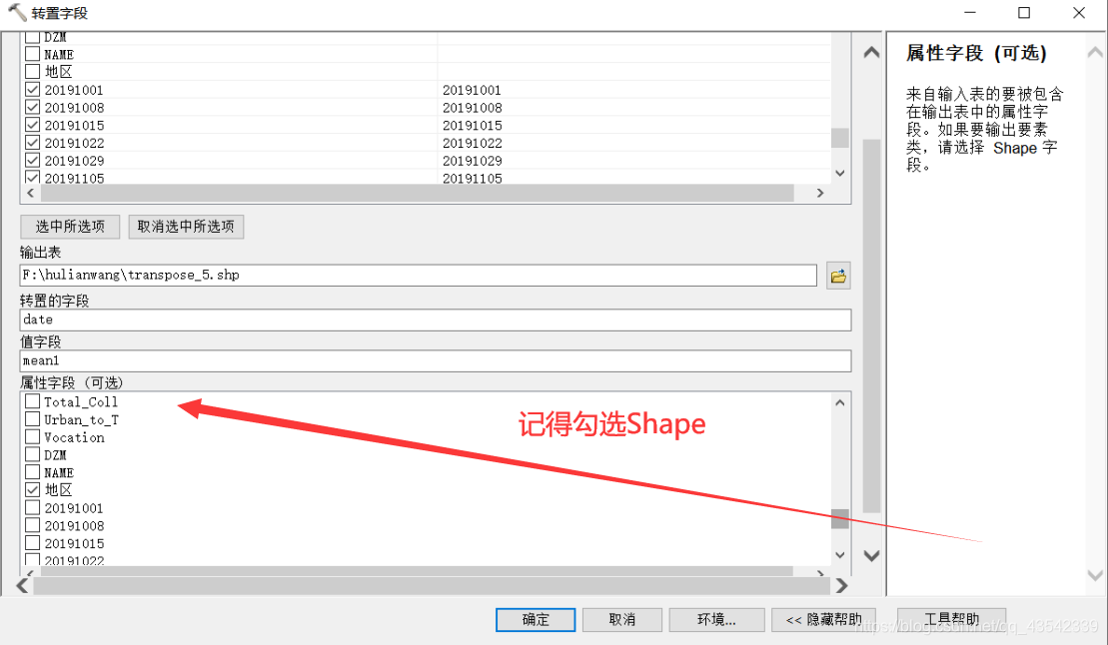Uncheck 地区 in attribute fields list
Viewport: 1108px width, 645px height.
[33, 489]
